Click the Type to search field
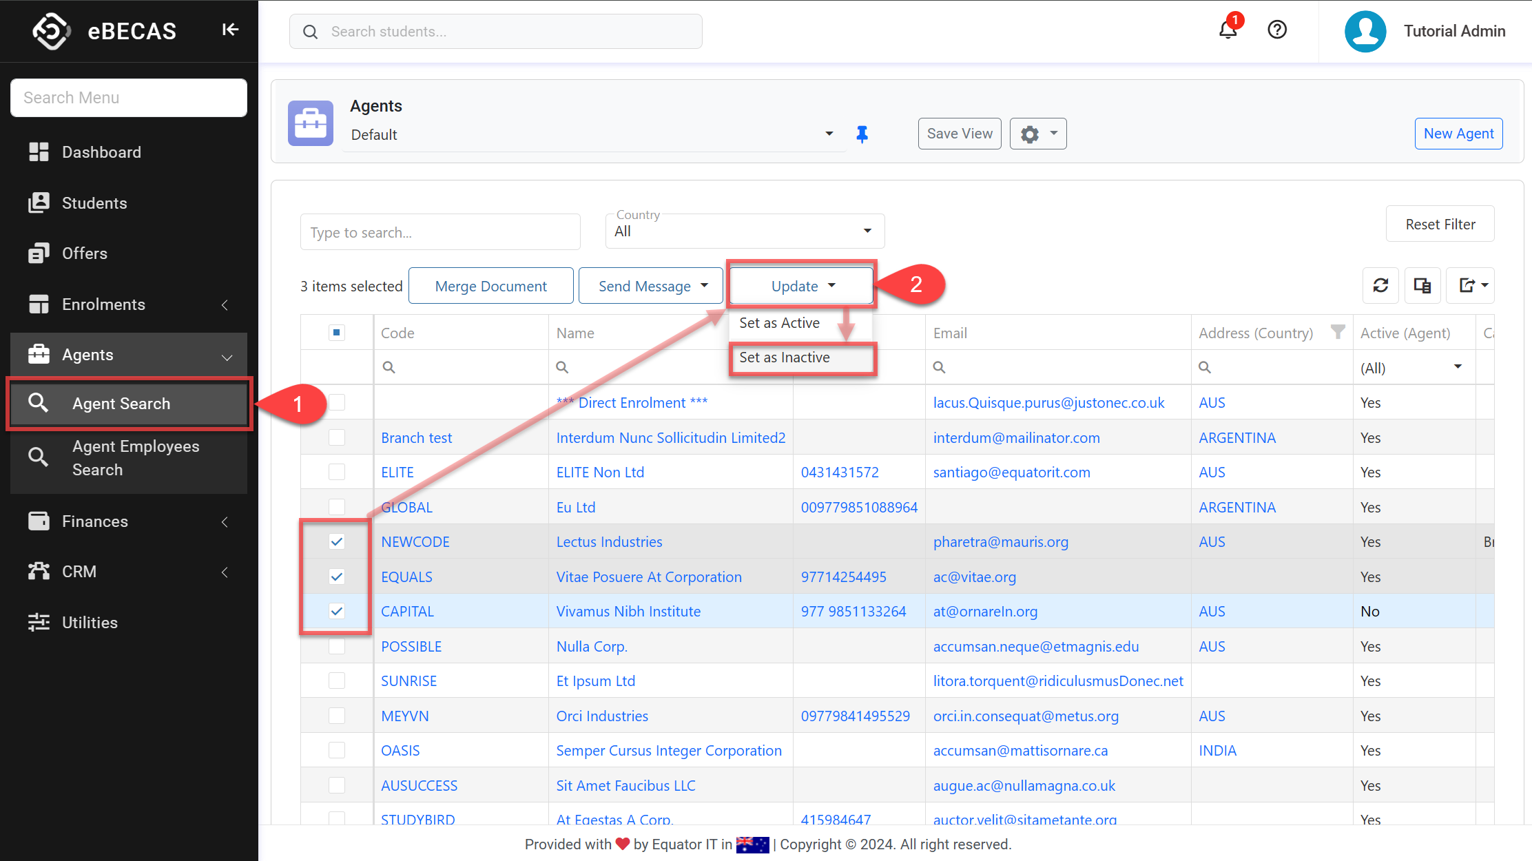The height and width of the screenshot is (861, 1532). 440,232
